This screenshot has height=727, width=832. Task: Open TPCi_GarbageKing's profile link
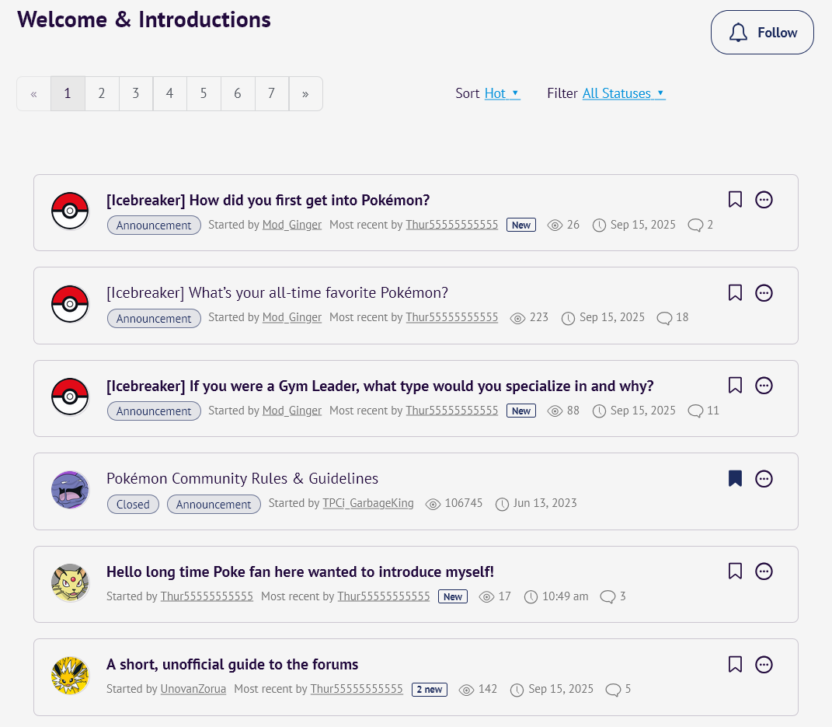(x=368, y=503)
